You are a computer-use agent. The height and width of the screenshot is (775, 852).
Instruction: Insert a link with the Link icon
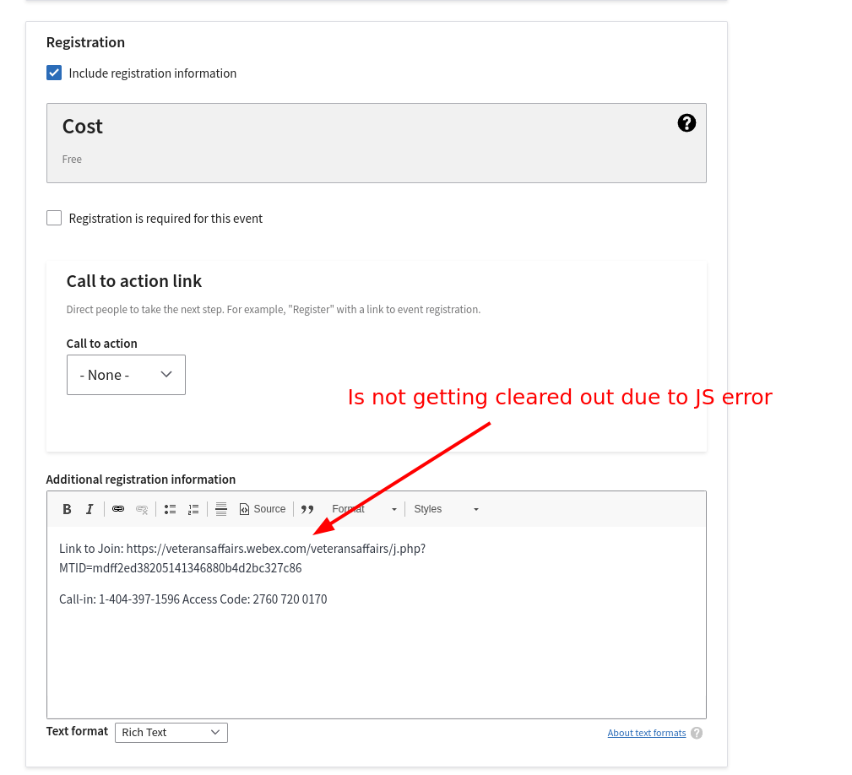(118, 509)
